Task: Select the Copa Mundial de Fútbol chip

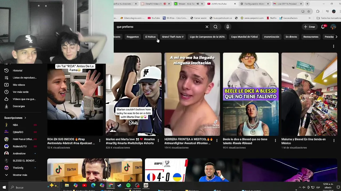Action: click(x=244, y=37)
